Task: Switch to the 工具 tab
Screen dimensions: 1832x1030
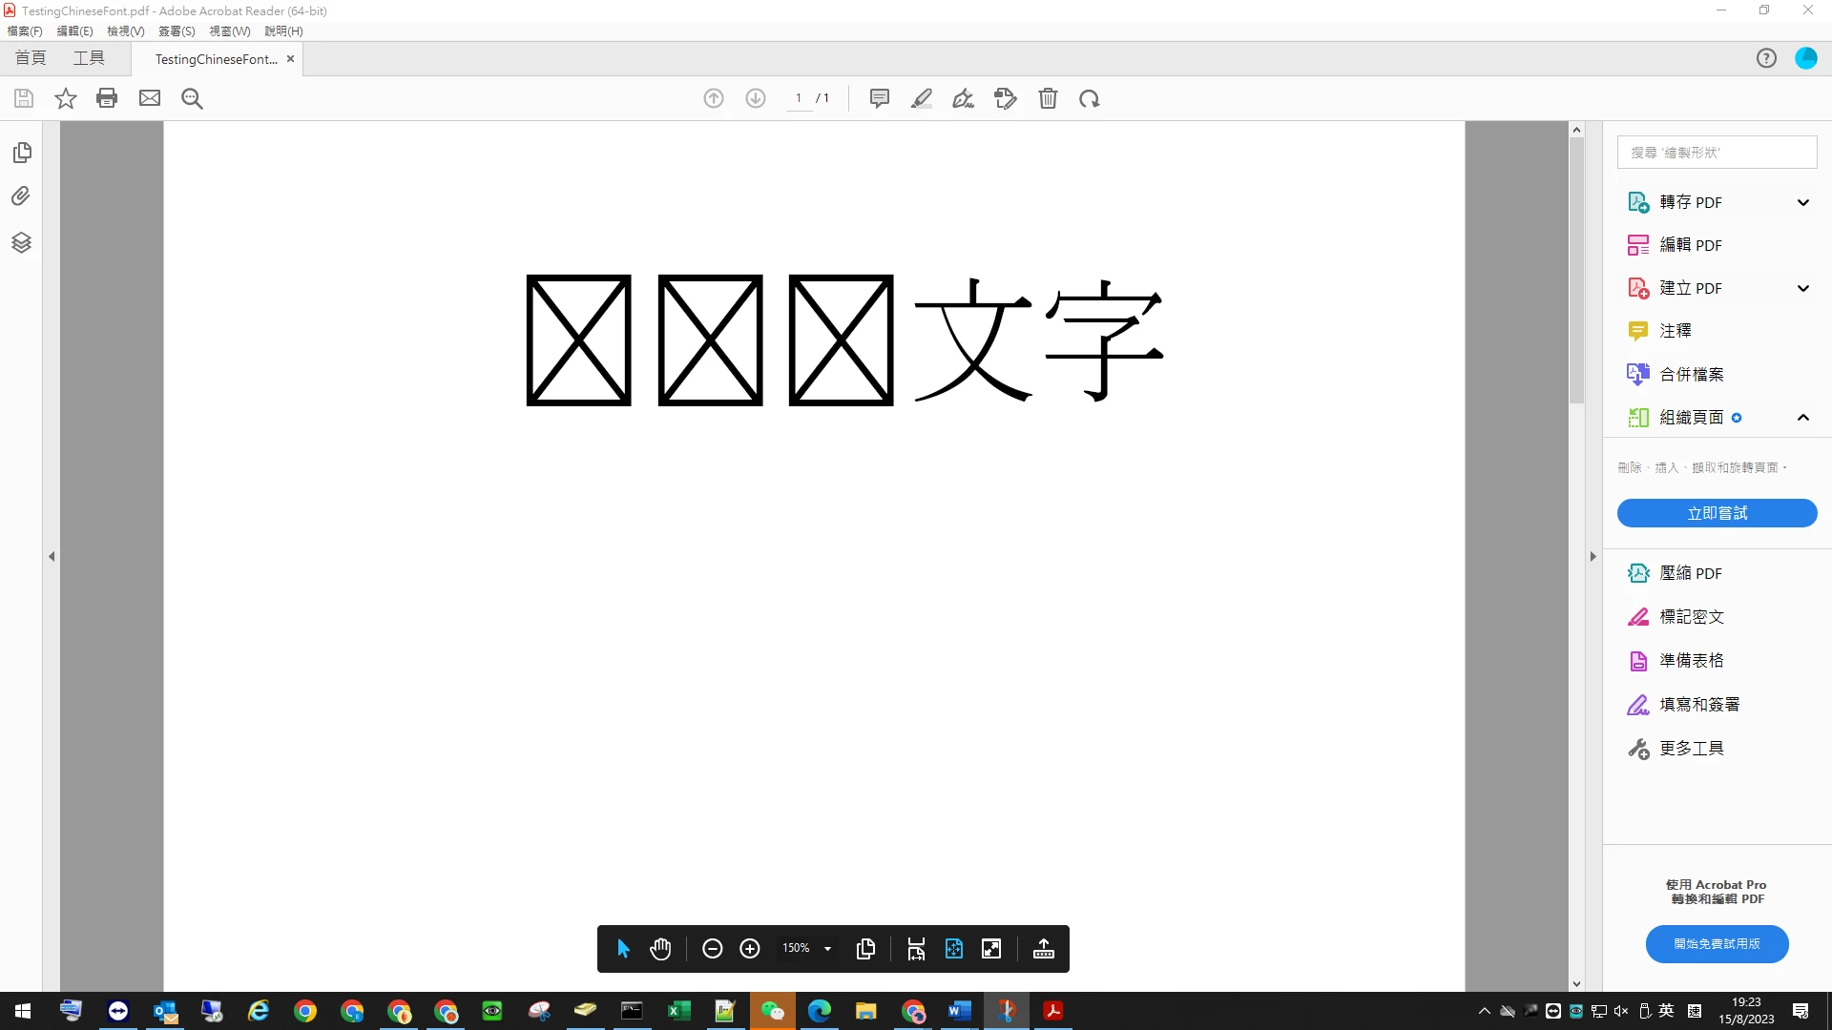Action: click(89, 58)
